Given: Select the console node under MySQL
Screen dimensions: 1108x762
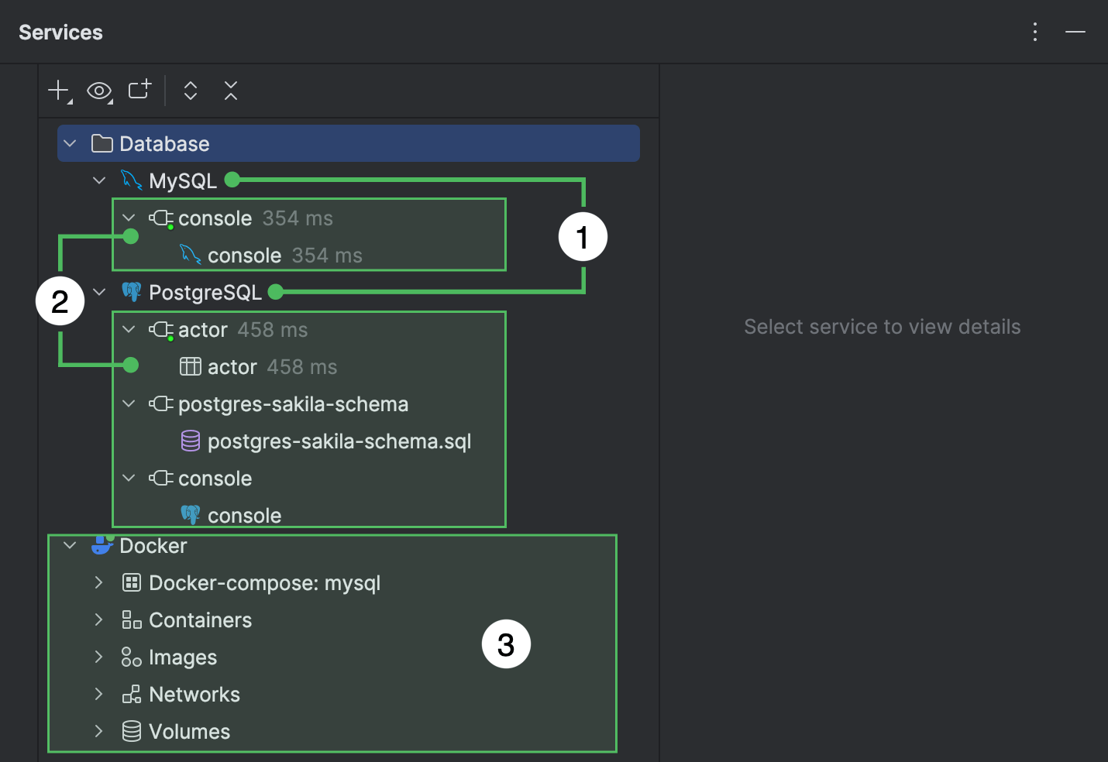Looking at the screenshot, I should [215, 218].
